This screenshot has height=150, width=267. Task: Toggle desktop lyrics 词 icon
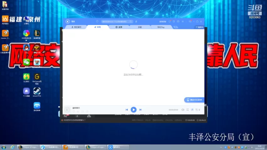(192, 110)
